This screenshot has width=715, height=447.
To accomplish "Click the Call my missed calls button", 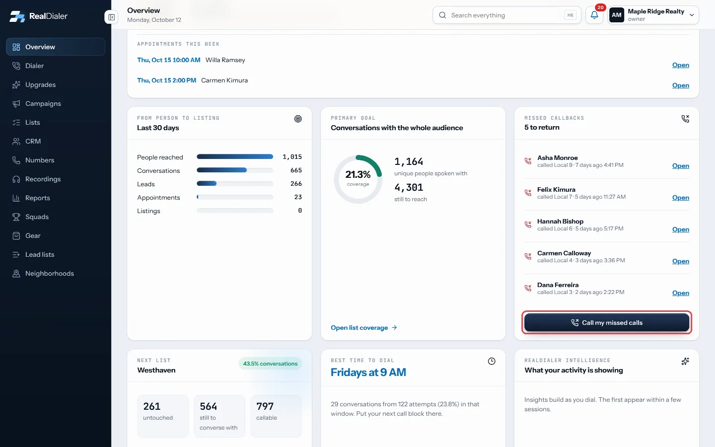I will click(607, 323).
